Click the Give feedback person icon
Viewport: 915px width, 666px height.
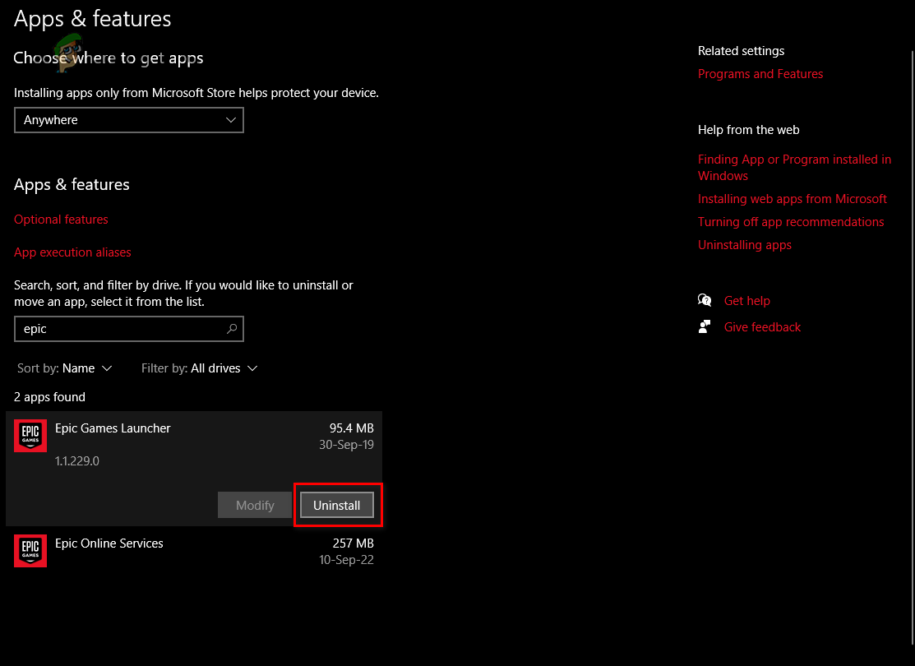click(x=705, y=327)
